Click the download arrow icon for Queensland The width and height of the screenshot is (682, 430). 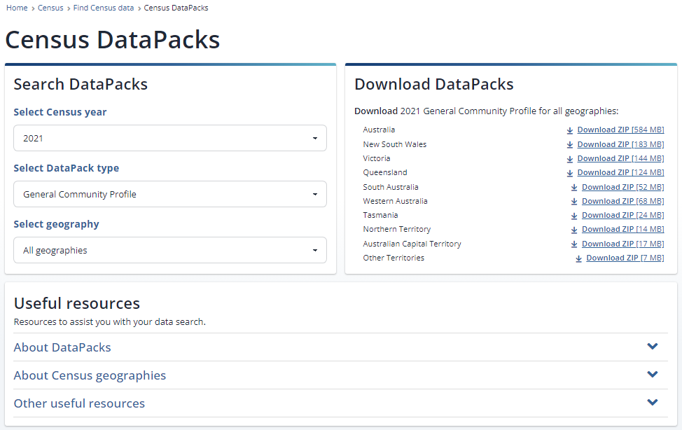(570, 173)
